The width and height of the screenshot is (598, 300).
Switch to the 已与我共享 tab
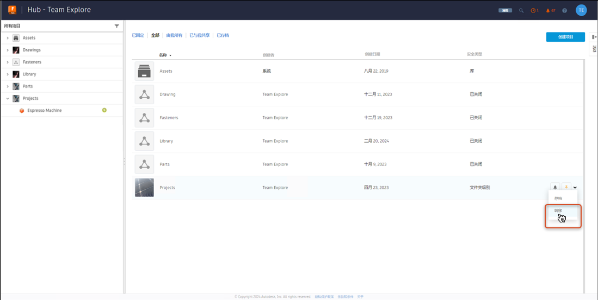coord(200,35)
